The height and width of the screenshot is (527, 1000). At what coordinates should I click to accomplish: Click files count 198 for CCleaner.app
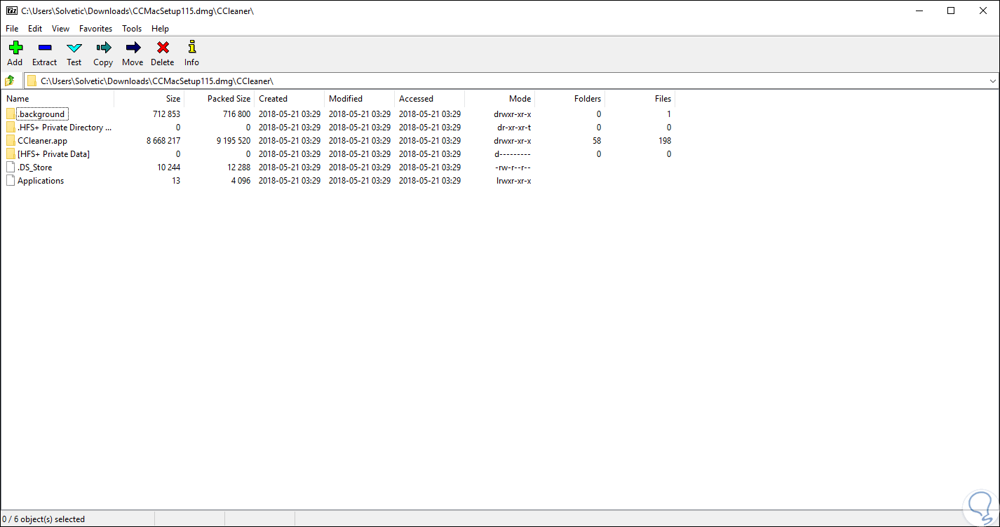click(x=664, y=141)
